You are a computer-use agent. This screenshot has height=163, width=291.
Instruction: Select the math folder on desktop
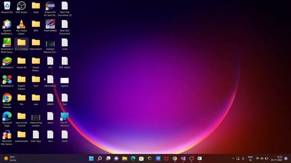[x=36, y=7]
